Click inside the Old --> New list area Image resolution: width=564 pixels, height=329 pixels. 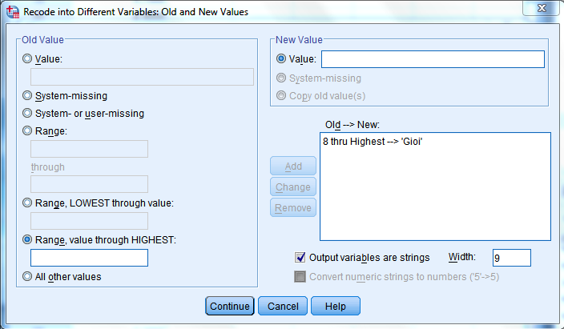point(435,192)
